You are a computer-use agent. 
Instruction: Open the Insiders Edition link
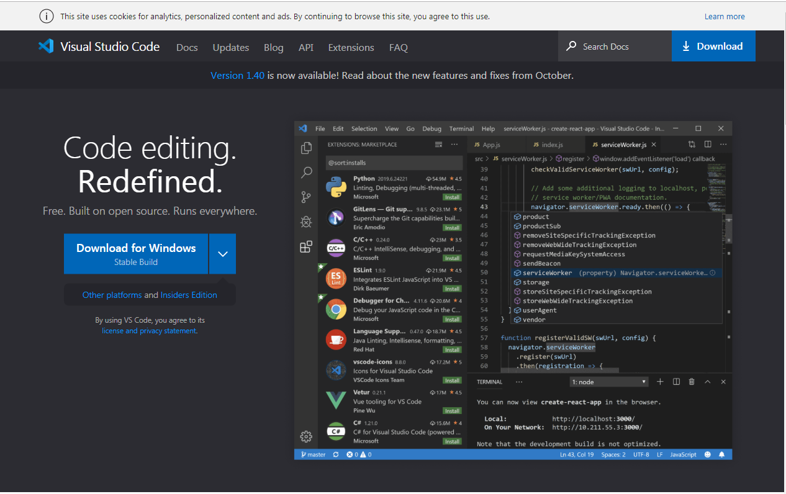(189, 295)
